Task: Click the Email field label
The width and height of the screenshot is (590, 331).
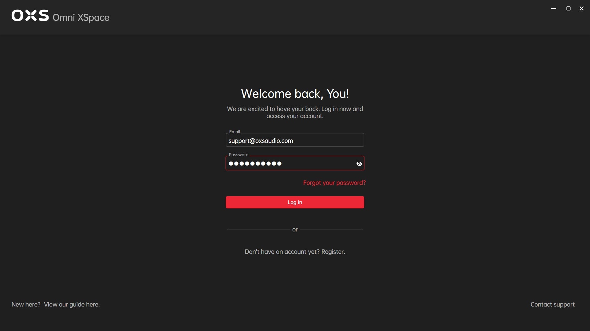Action: [234, 132]
